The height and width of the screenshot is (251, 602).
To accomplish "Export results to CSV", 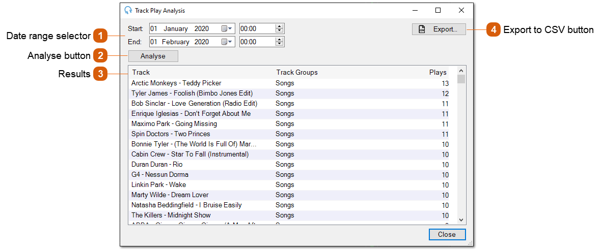I will [x=439, y=29].
